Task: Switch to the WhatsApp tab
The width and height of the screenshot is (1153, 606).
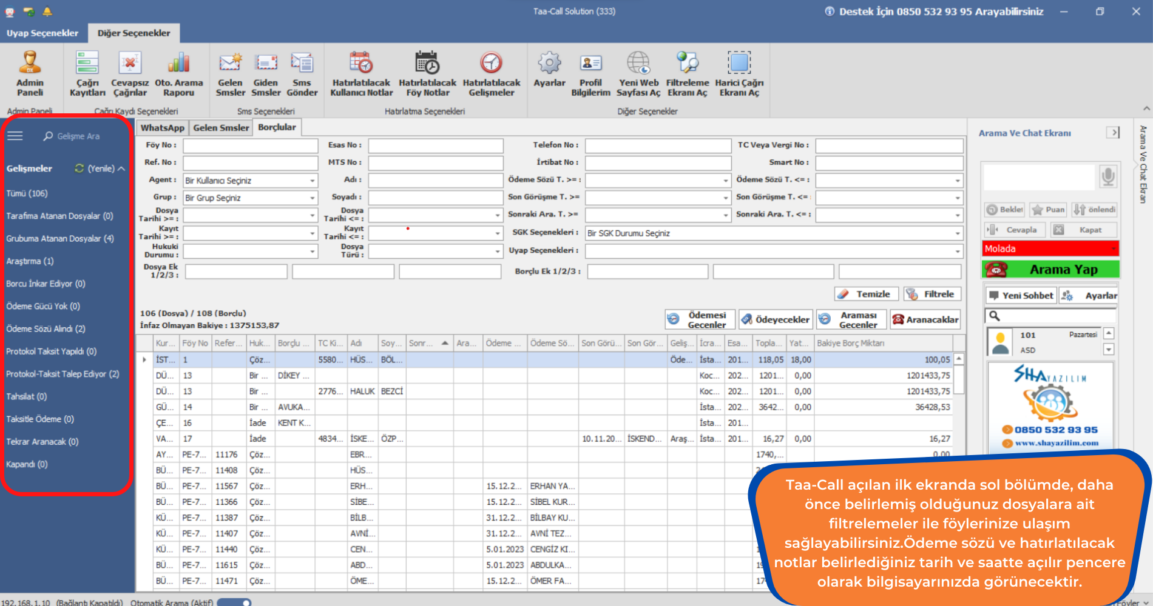Action: tap(162, 128)
